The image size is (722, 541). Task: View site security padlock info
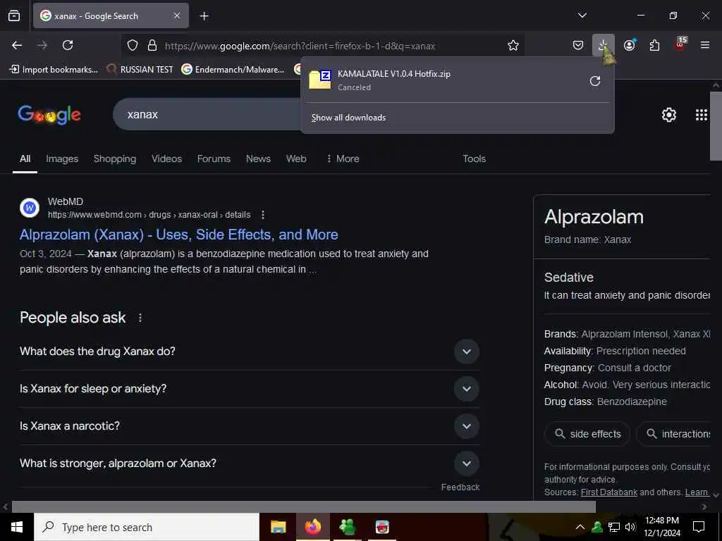coord(152,46)
